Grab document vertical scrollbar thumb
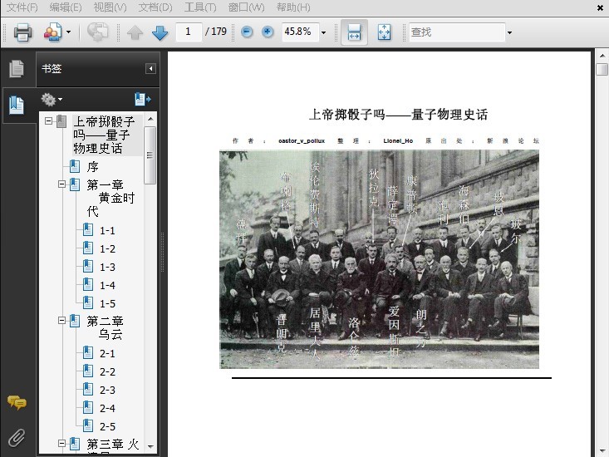The width and height of the screenshot is (609, 457). click(x=602, y=70)
